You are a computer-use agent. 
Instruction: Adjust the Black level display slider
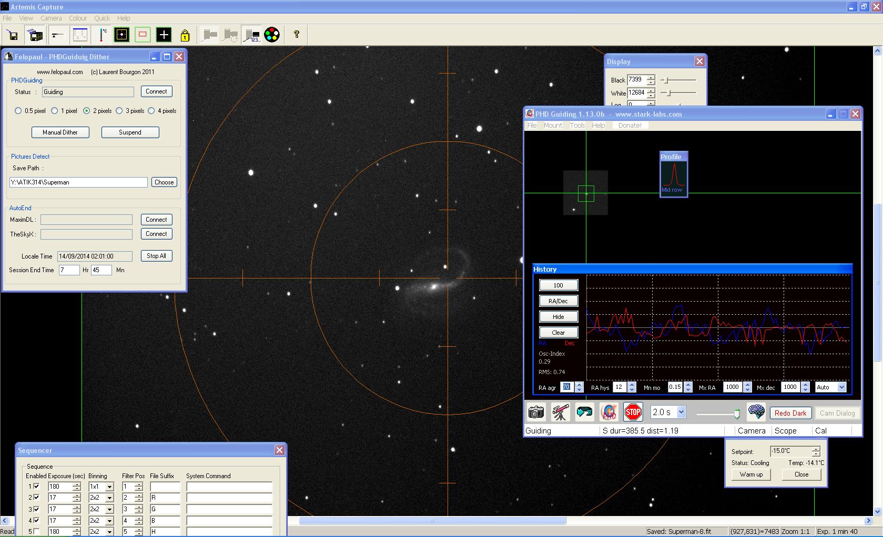tap(666, 80)
